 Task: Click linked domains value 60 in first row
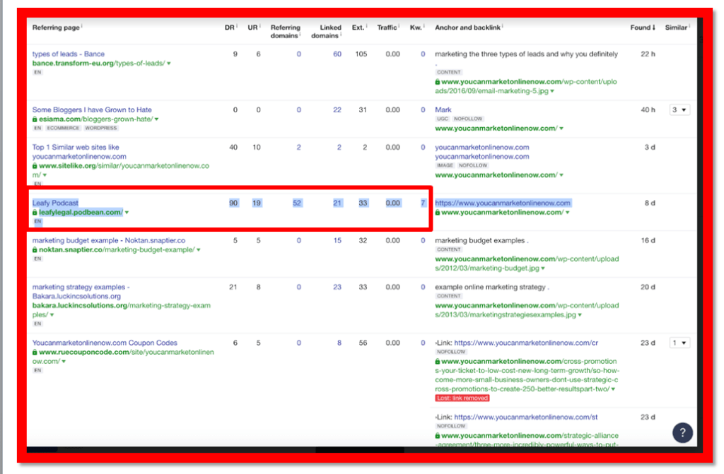coord(337,54)
